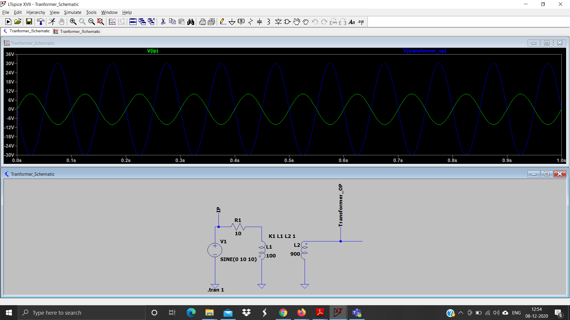The image size is (570, 320).
Task: Select the Inductor placement tool
Action: tap(268, 21)
